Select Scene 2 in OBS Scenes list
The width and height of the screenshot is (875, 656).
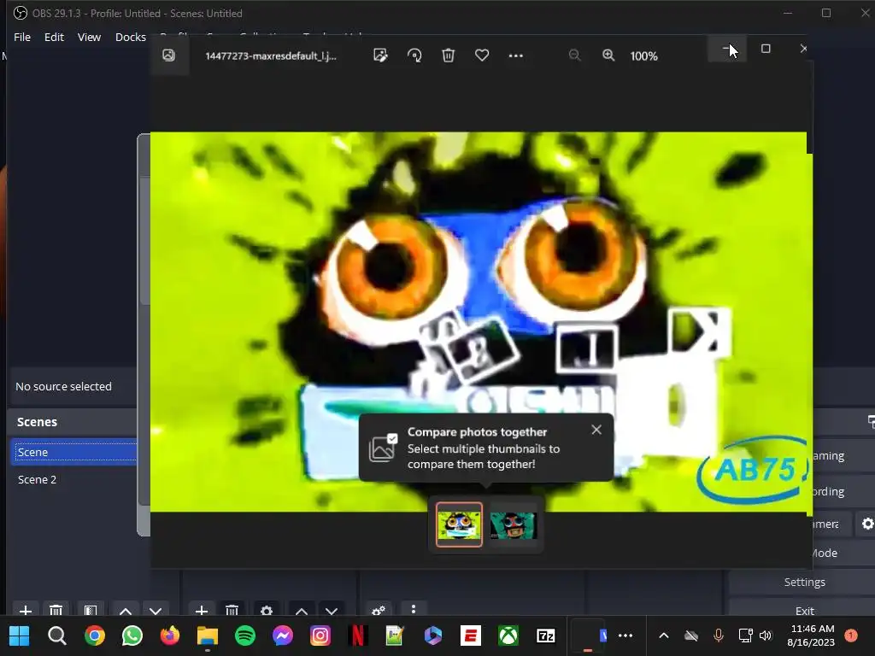click(x=73, y=480)
